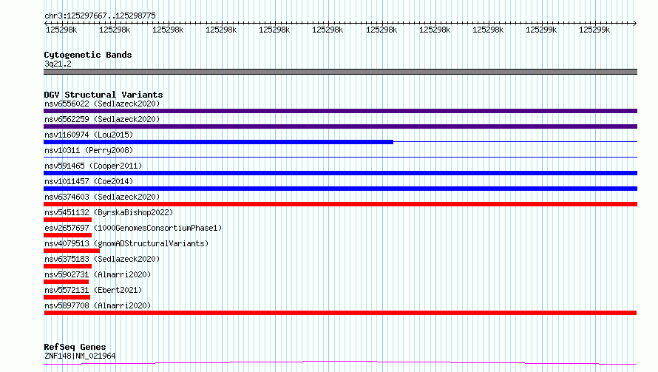Click the short red bar under nsv4079513
The width and height of the screenshot is (658, 372).
coord(72,251)
